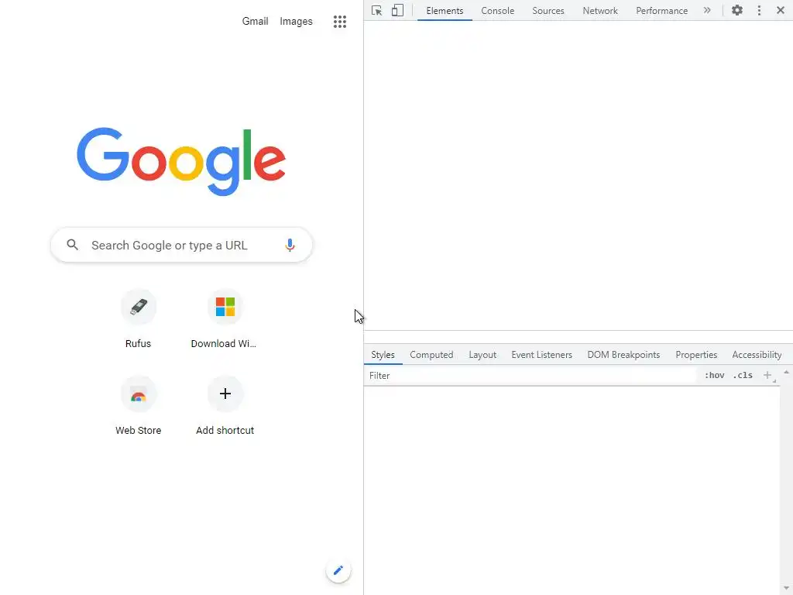The image size is (793, 595).
Task: Toggle the :hov element state button
Action: point(714,376)
